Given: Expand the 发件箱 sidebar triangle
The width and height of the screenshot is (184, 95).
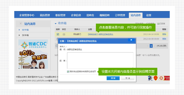Looking at the screenshot, I should click(19, 35).
